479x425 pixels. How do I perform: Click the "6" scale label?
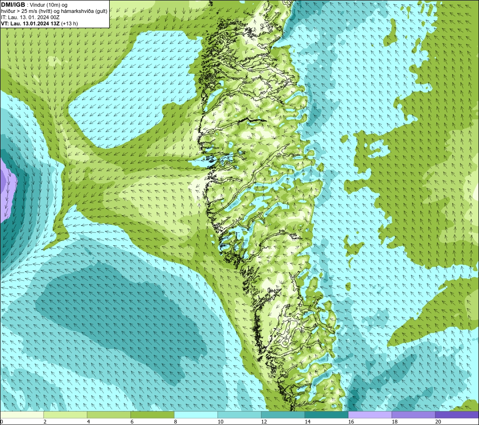tap(132, 422)
